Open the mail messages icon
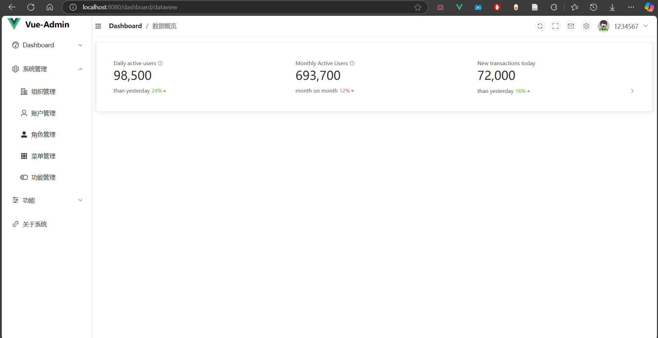 (x=571, y=26)
